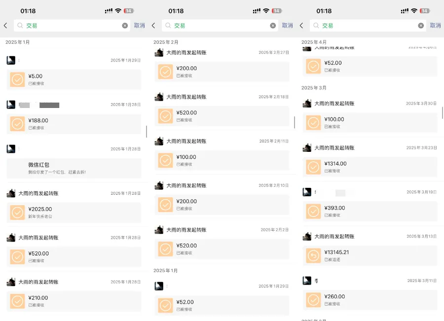Tap the orange transfer icon beside ¥1314.00
The image size is (444, 321).
coord(313,167)
